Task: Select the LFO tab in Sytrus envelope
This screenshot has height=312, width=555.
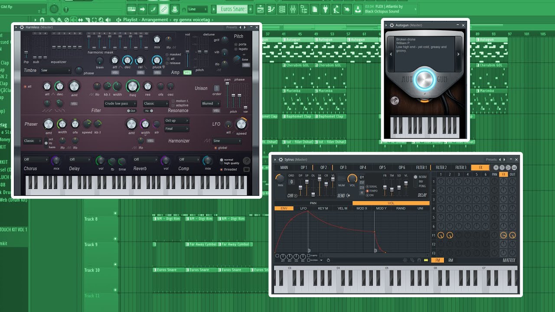Action: click(304, 208)
